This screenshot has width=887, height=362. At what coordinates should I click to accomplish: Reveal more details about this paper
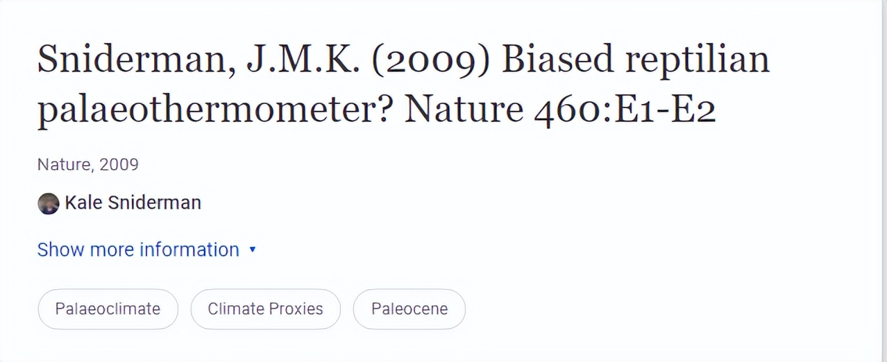click(x=138, y=250)
